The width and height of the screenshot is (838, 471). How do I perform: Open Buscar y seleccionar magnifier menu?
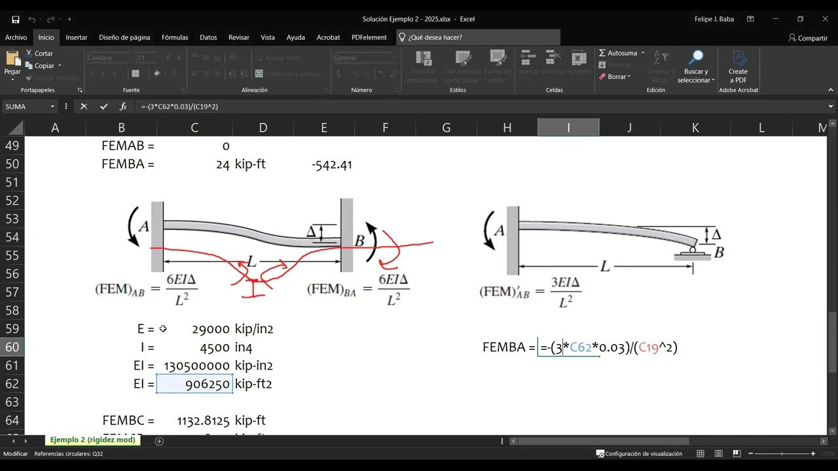click(x=697, y=66)
